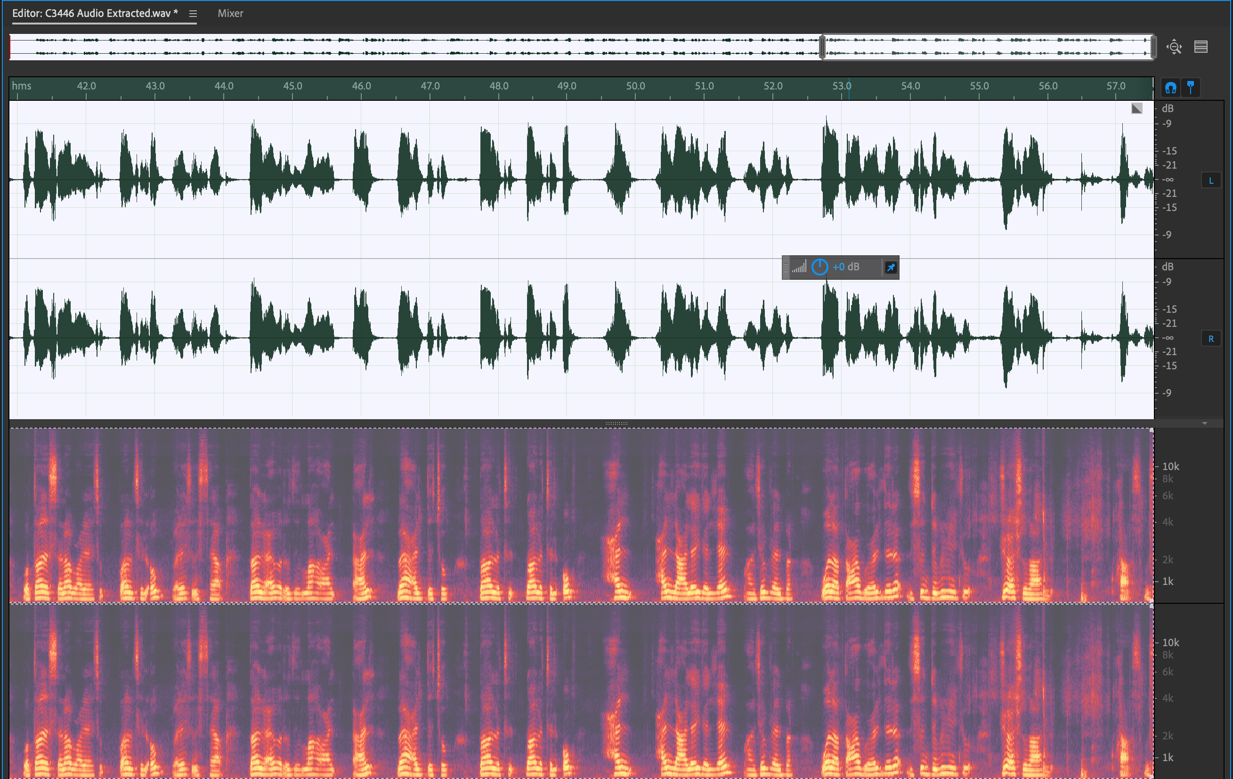1233x779 pixels.
Task: Click the 52.0 mark on the ruler
Action: point(773,86)
